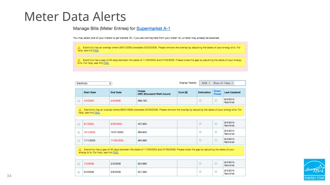Click the red end date 11/30/2005
This screenshot has width=330, height=185.
click(117, 140)
